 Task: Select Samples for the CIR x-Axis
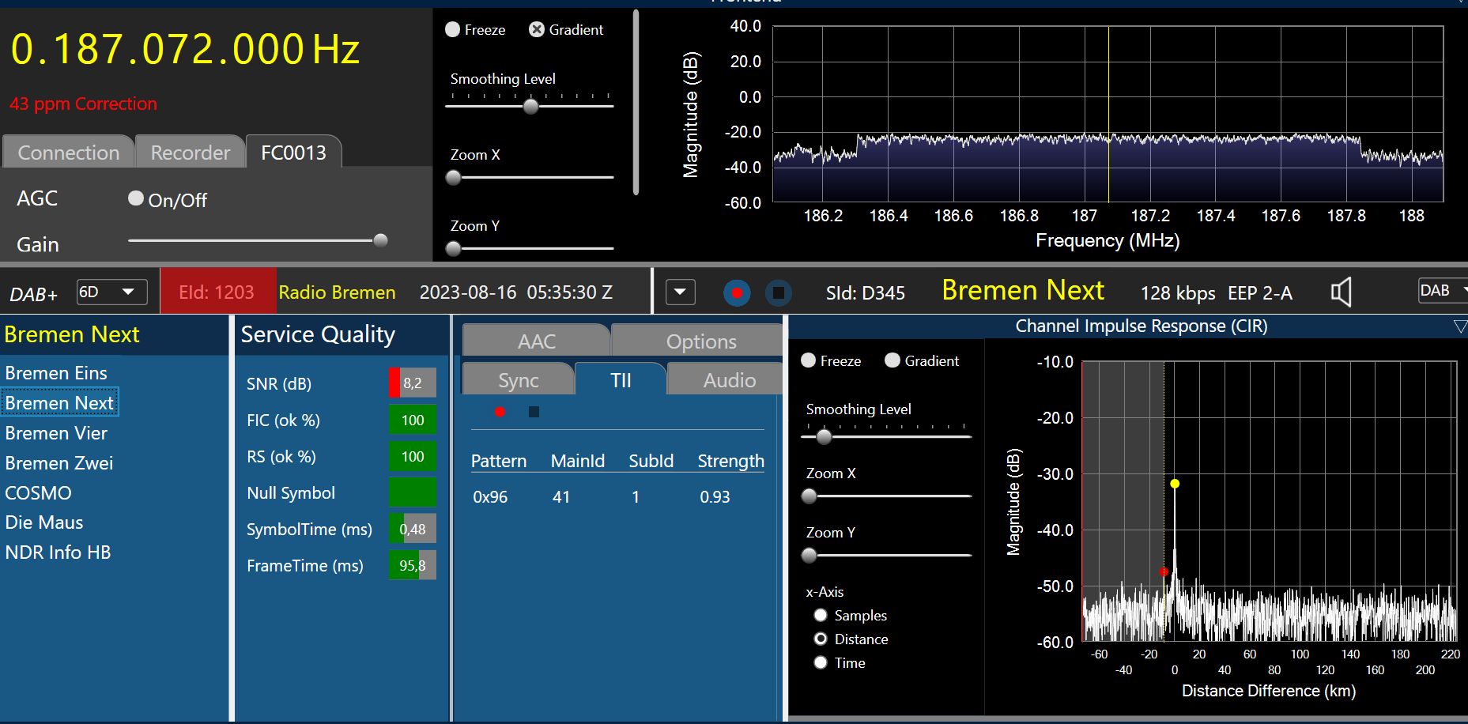tap(821, 615)
